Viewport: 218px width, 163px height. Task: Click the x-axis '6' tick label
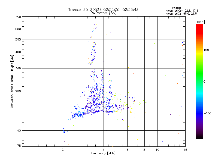(127, 150)
